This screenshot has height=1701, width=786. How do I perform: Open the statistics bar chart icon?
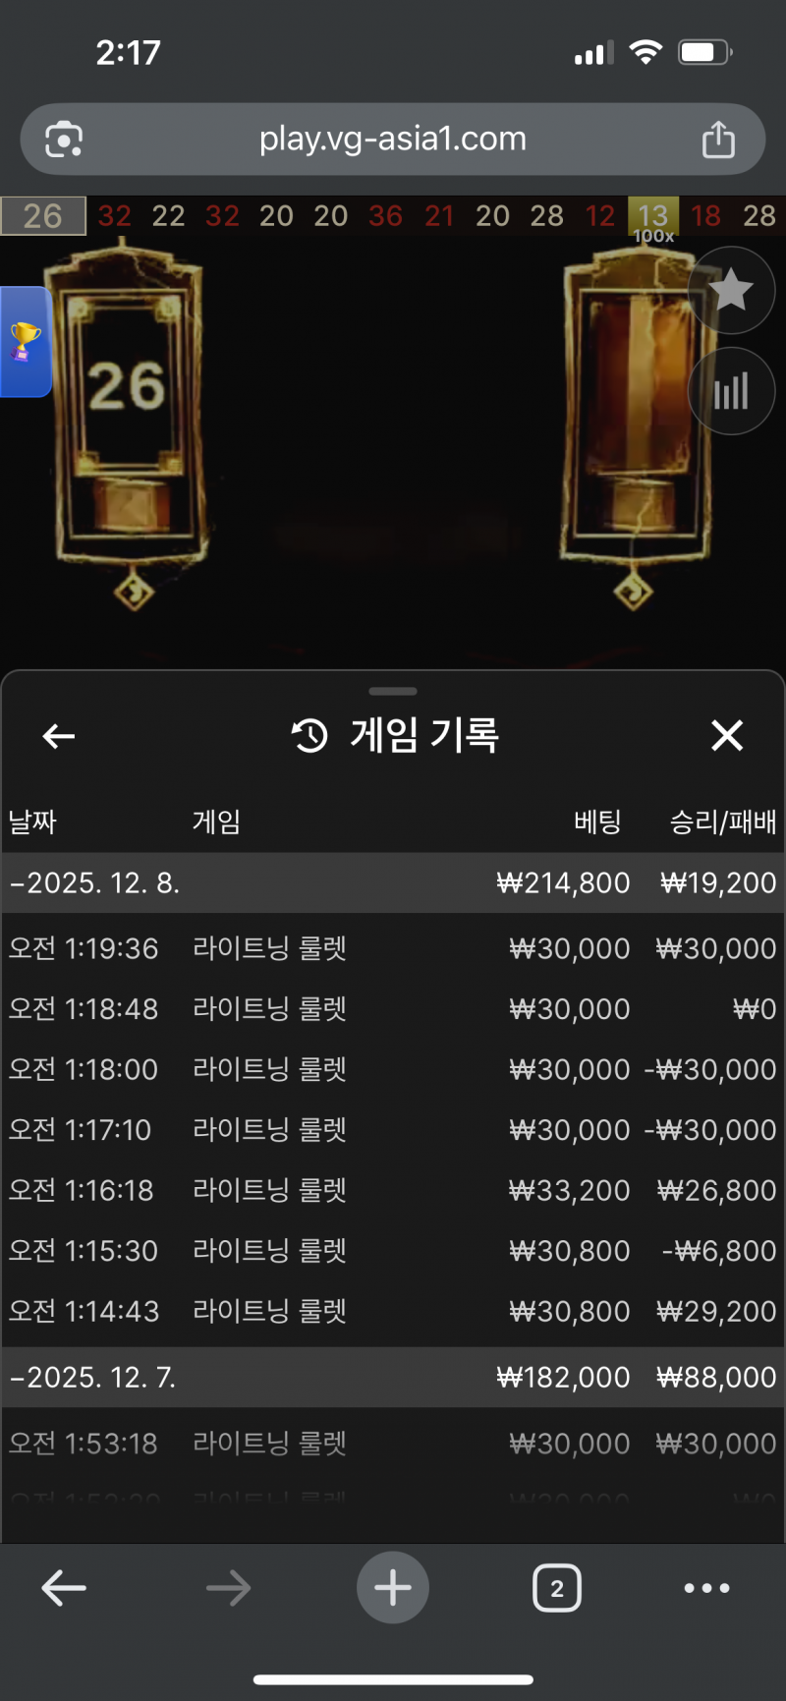point(731,391)
